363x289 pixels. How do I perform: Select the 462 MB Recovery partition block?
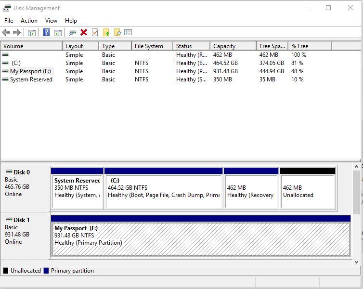[251, 189]
